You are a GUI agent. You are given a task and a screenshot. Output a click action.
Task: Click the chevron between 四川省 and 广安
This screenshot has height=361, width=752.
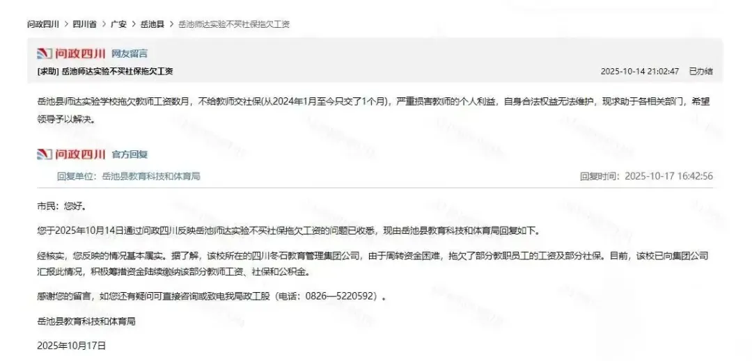click(x=104, y=24)
